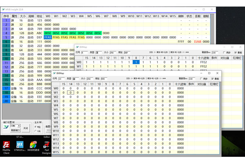
Task: Click the 刷新端口 button
Action: coord(16,130)
